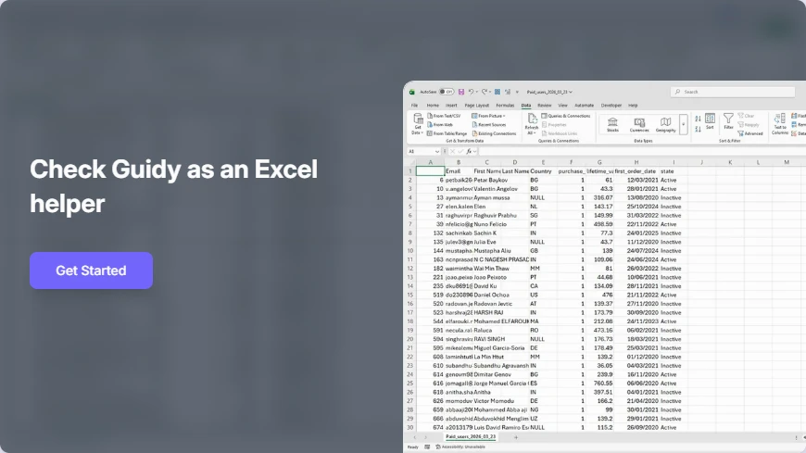Open Queries & Connections pane
Screen dimensions: 806x453
(x=565, y=116)
